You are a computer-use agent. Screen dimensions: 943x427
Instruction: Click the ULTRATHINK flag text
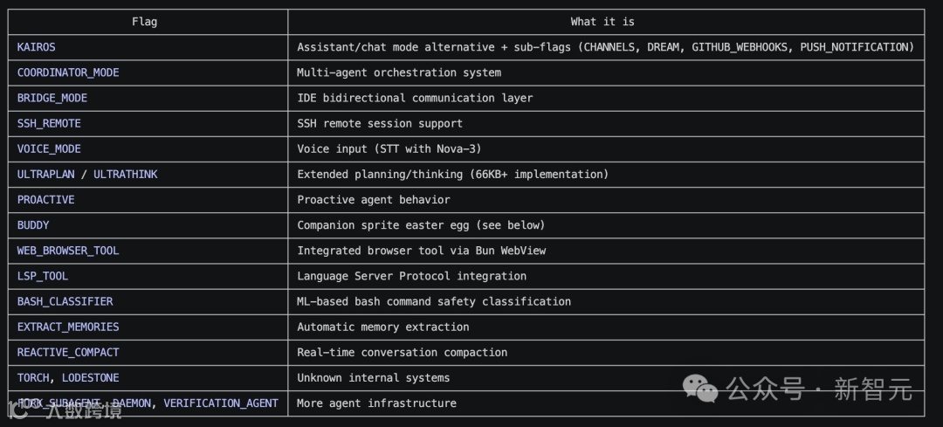pyautogui.click(x=125, y=174)
